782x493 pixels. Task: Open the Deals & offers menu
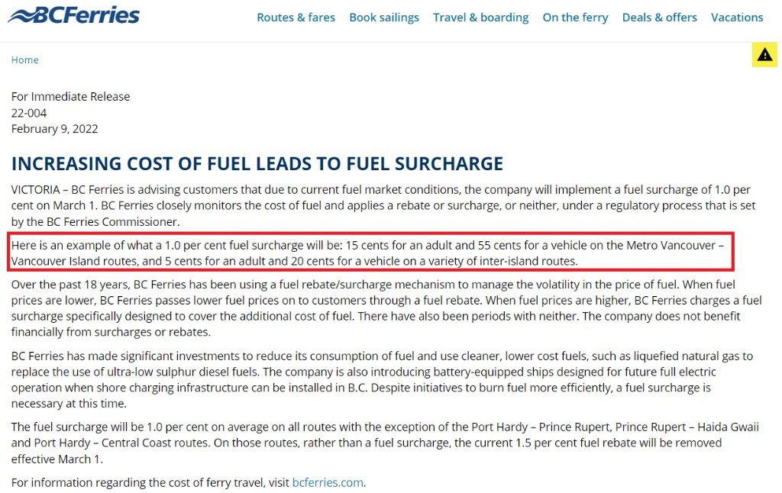tap(659, 18)
